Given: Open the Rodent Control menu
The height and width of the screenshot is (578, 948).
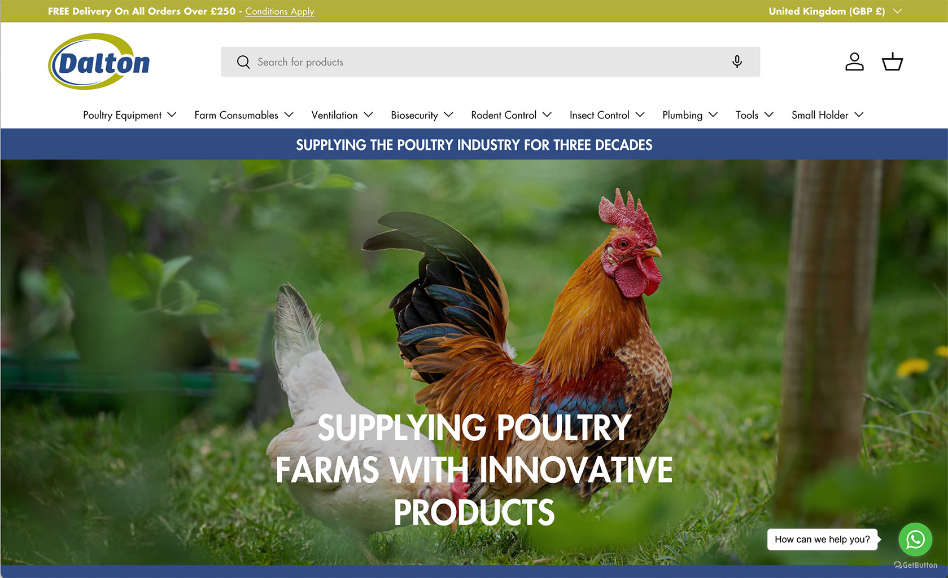Looking at the screenshot, I should 511,115.
